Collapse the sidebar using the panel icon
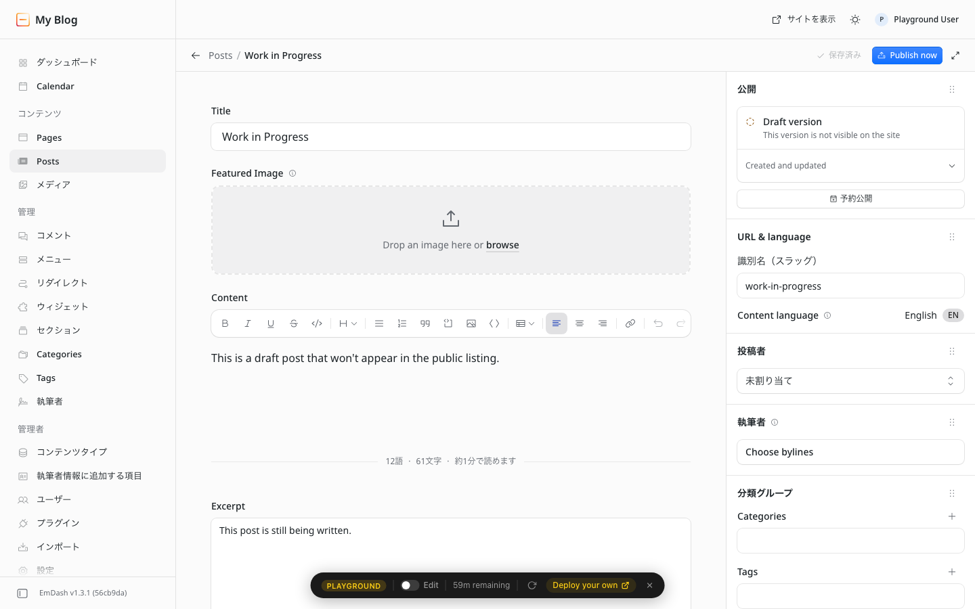975x609 pixels. (22, 593)
